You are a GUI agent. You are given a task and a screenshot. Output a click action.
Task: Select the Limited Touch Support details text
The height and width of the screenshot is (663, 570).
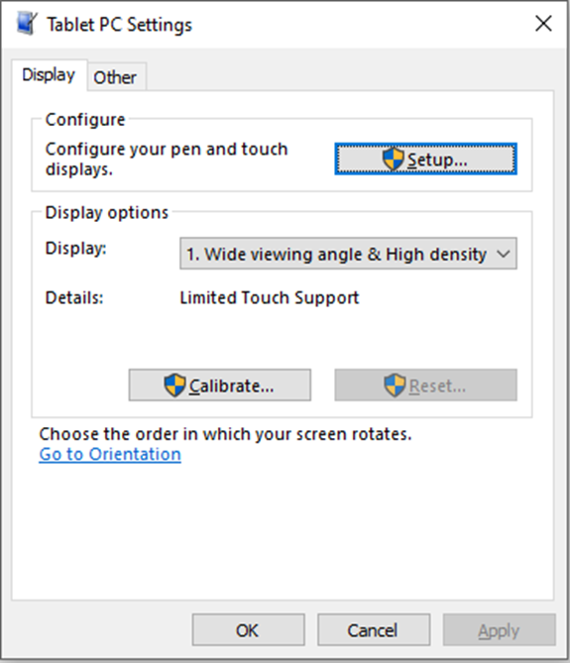270,297
